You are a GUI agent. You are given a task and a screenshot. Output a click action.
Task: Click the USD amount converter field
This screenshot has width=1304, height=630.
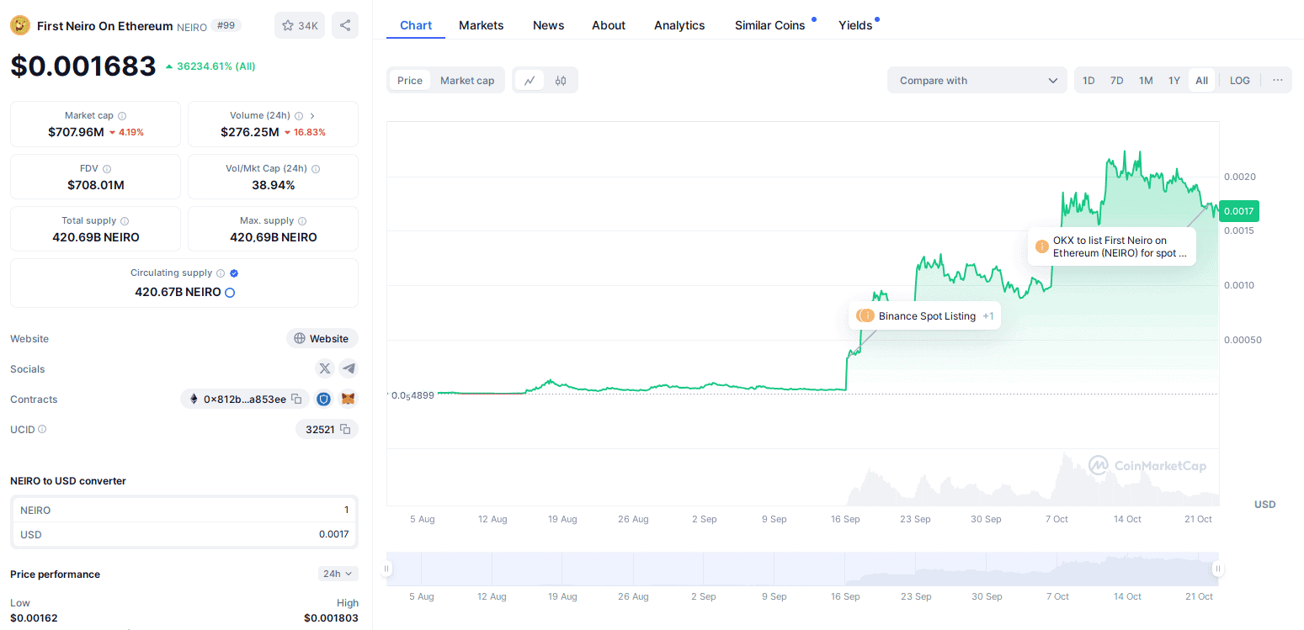[x=184, y=534]
